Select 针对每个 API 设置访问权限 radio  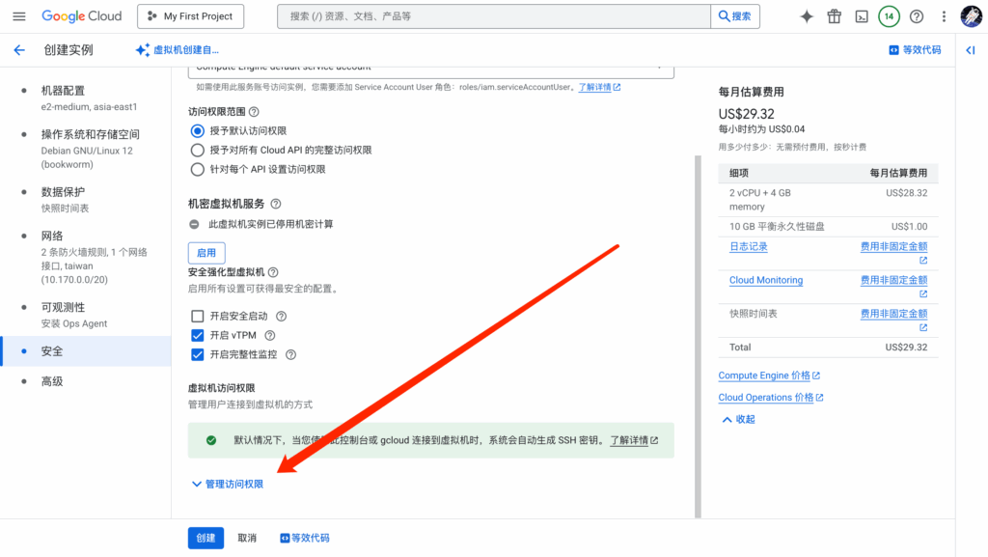tap(197, 169)
